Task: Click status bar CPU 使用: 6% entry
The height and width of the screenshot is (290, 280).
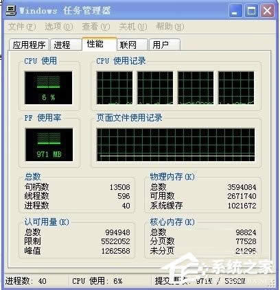Action: pos(110,281)
